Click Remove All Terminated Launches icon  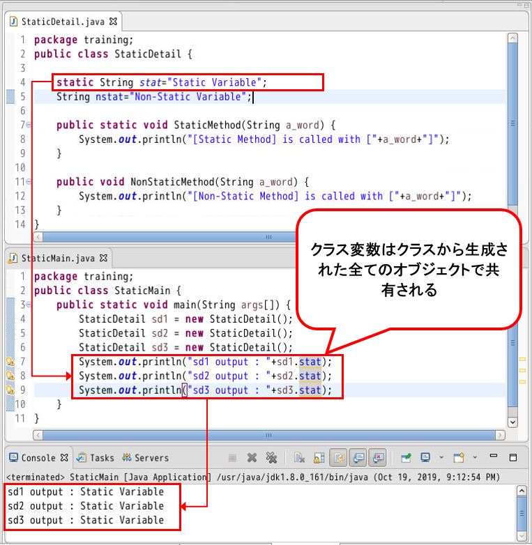point(271,458)
